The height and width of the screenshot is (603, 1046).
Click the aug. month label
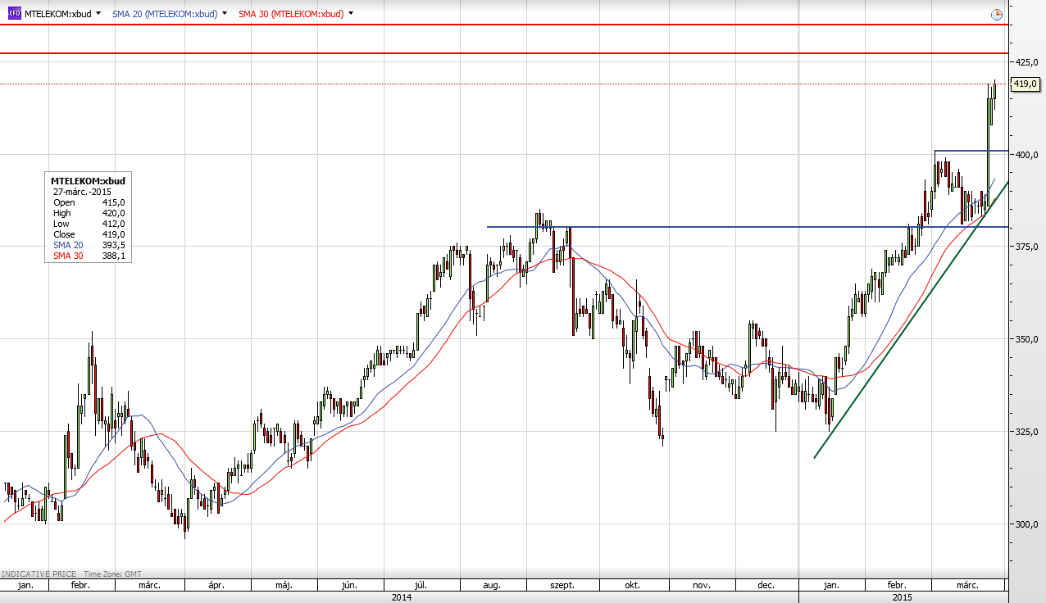(492, 586)
